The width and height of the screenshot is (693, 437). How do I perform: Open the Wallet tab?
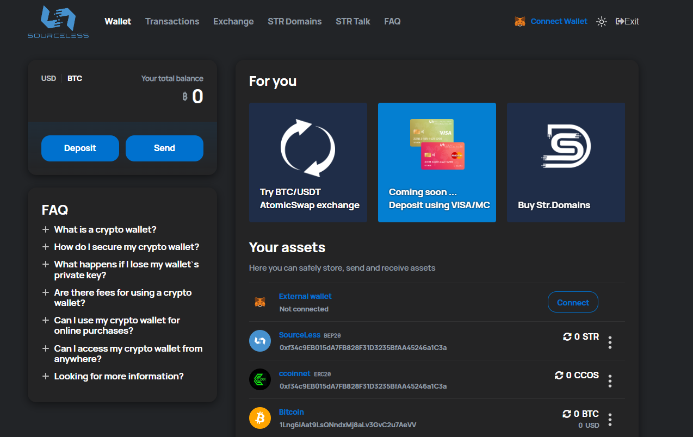(118, 21)
